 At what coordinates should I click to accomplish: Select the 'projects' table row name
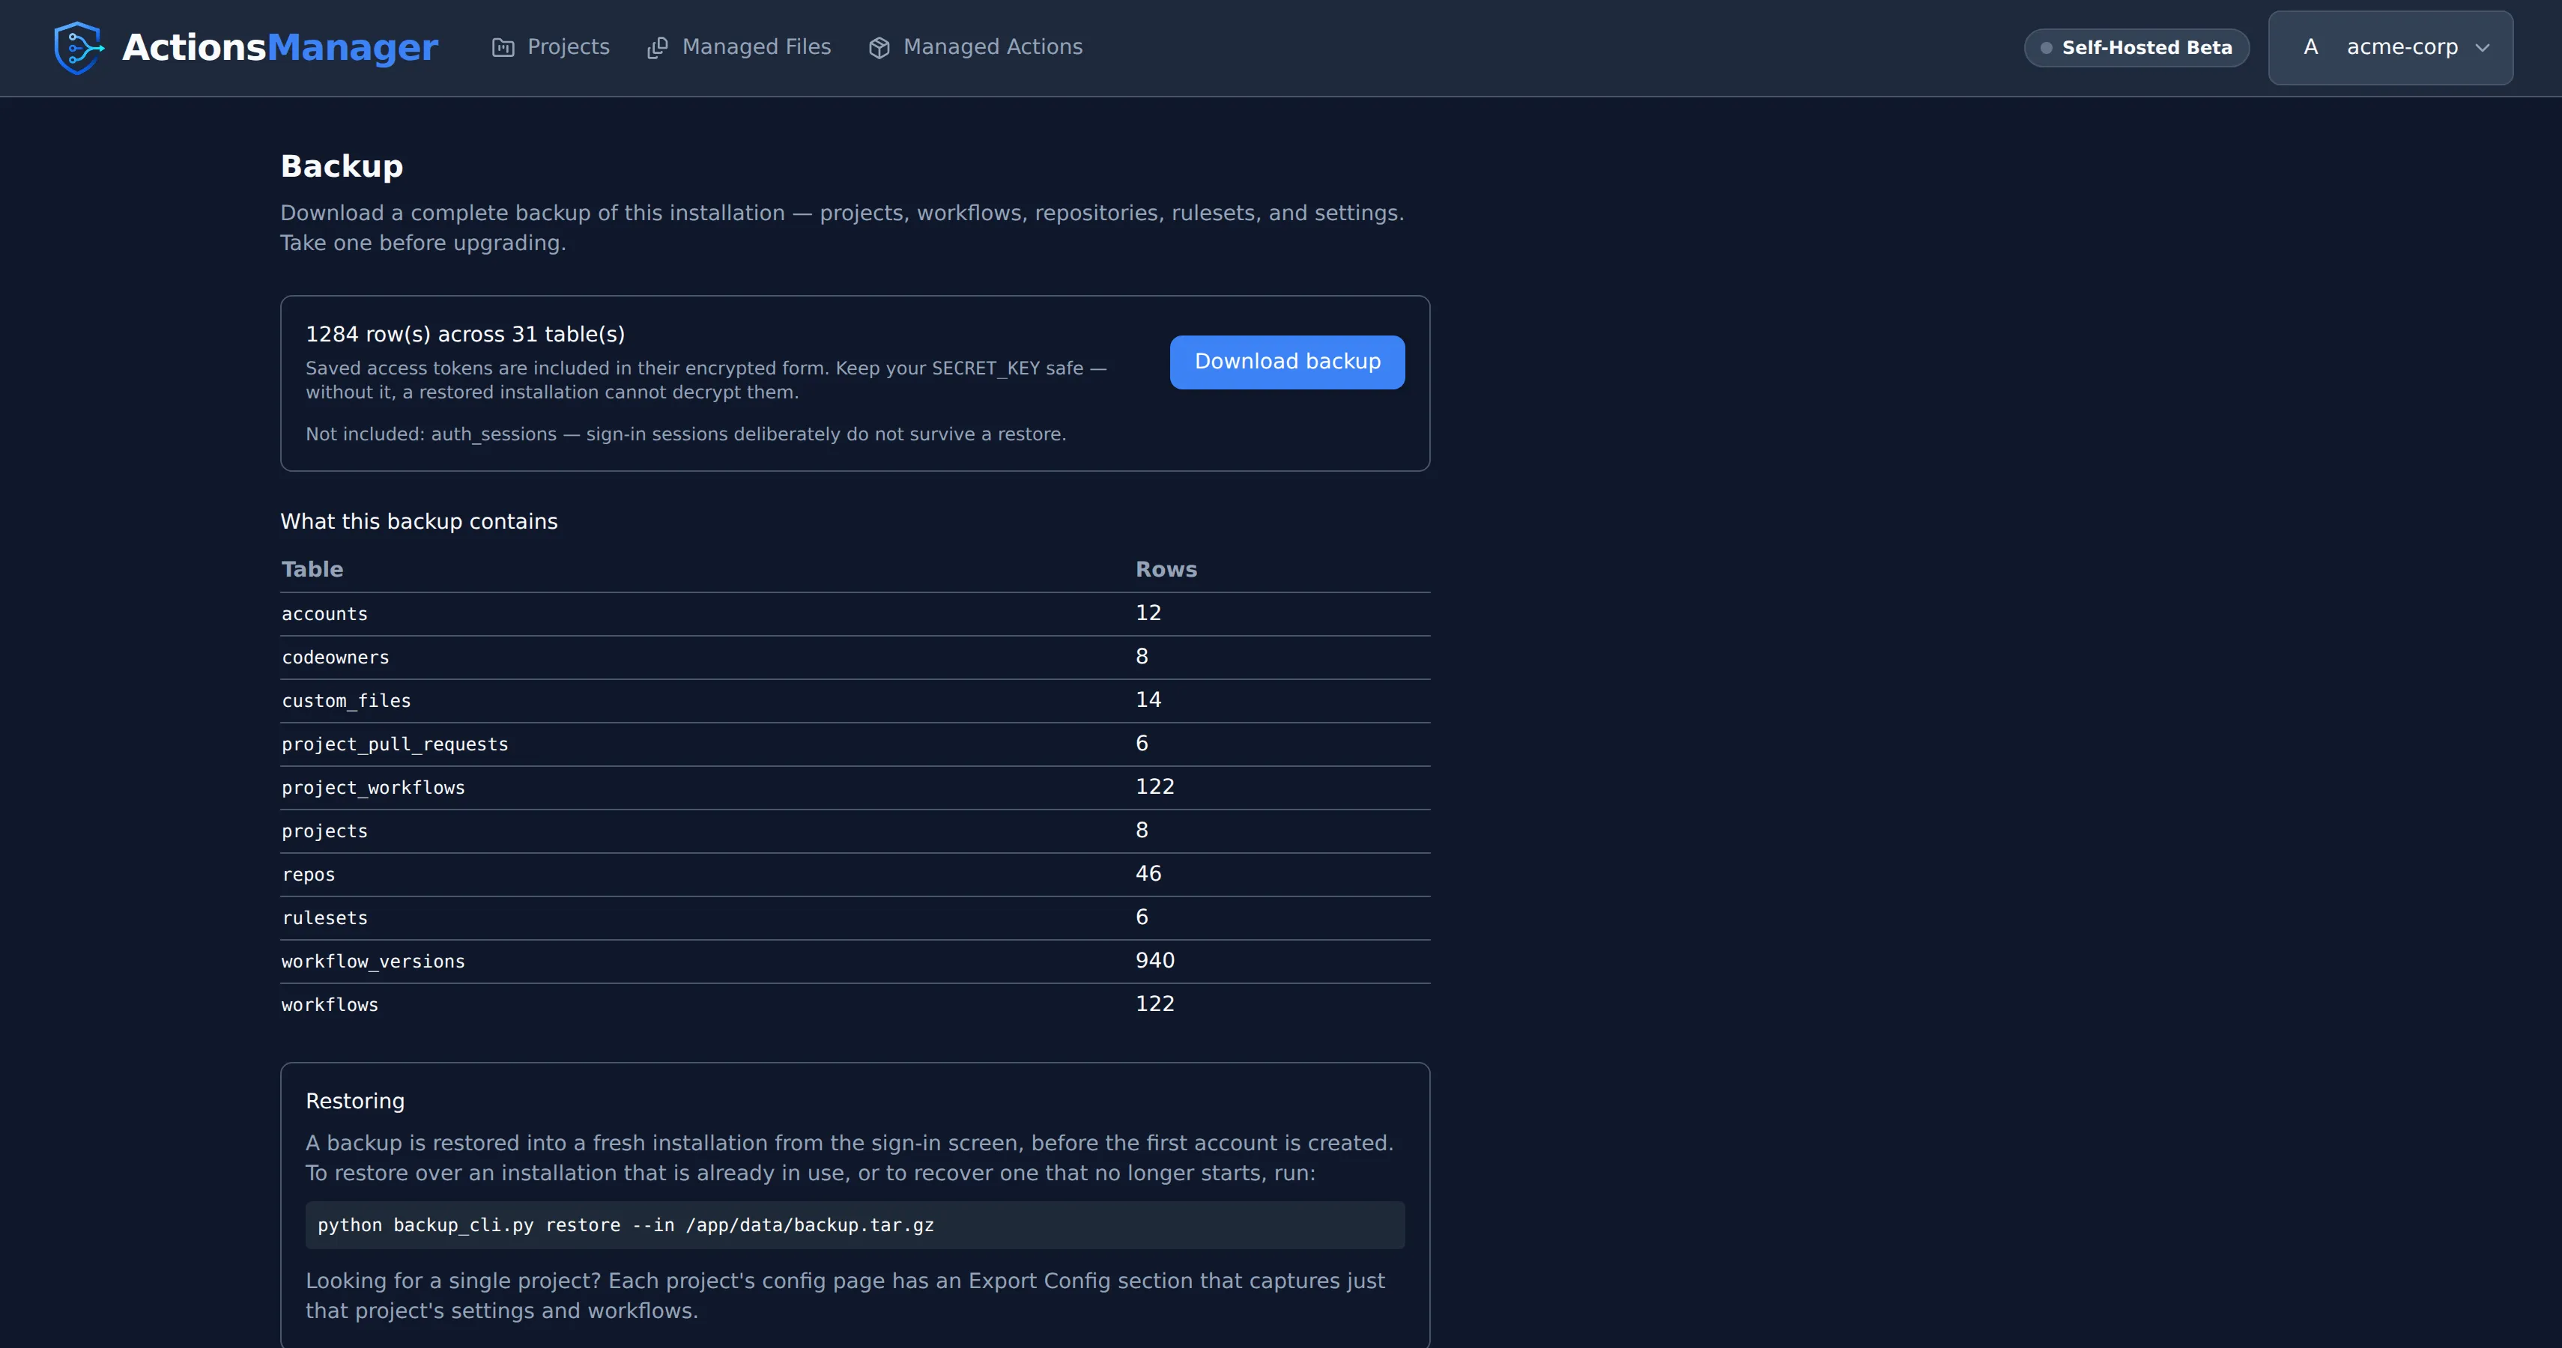(x=324, y=831)
